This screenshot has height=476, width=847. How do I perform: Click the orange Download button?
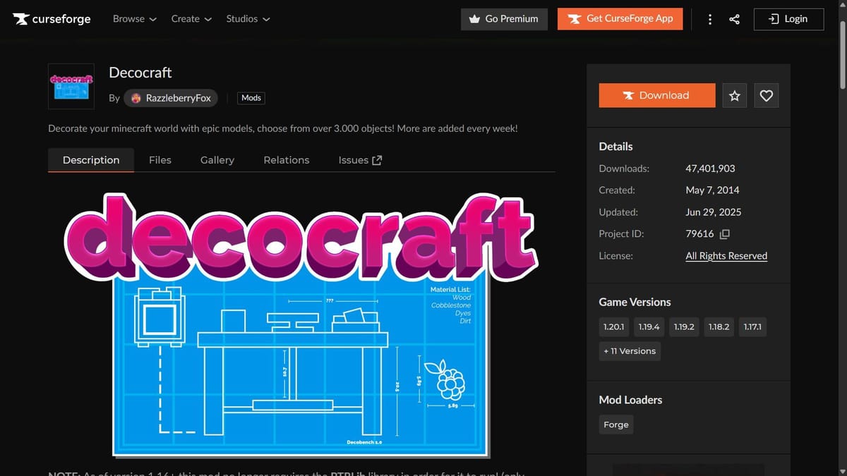point(656,95)
